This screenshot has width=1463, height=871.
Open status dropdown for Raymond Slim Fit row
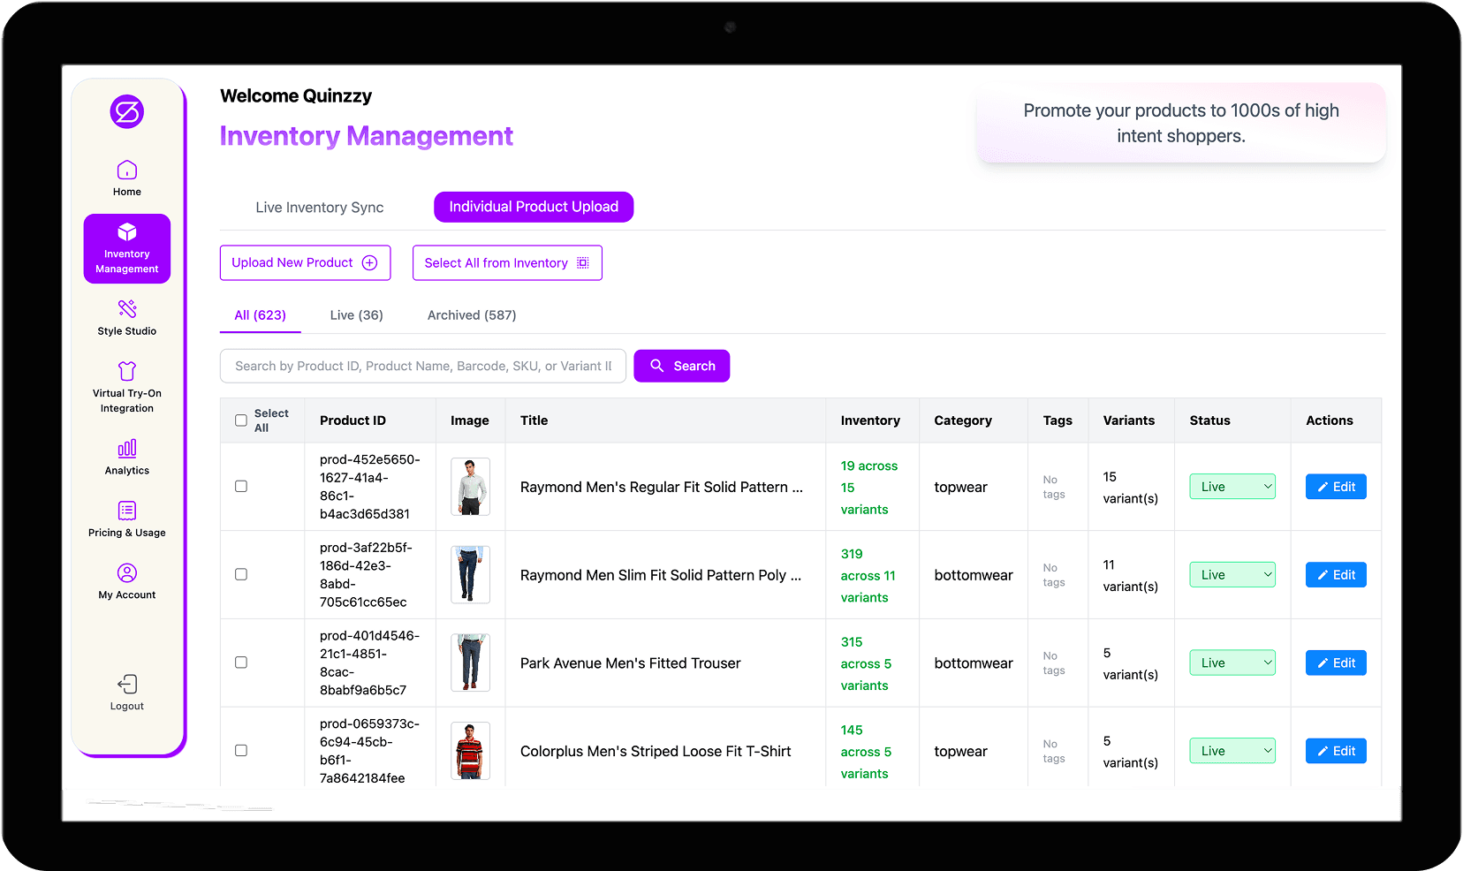click(1232, 574)
